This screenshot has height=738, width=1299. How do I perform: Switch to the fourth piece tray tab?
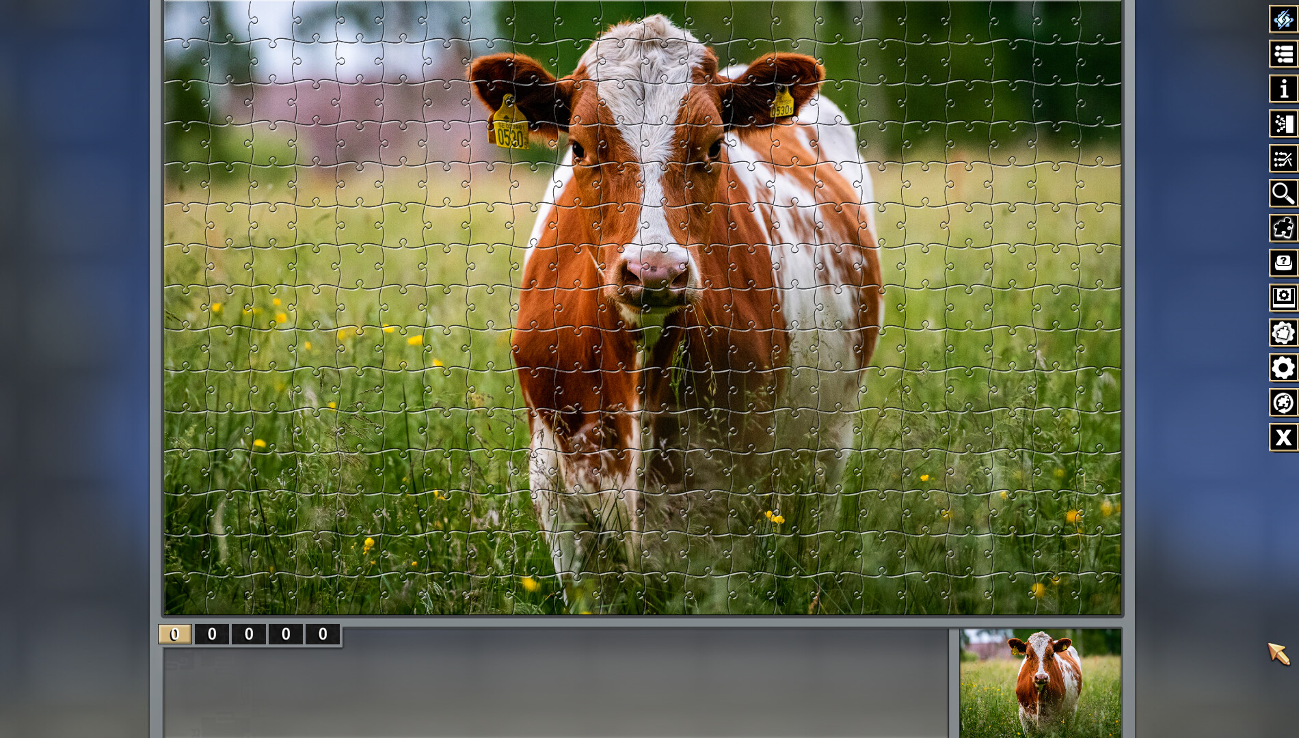click(286, 634)
